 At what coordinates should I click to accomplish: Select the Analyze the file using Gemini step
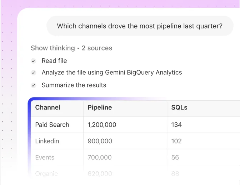pos(111,73)
